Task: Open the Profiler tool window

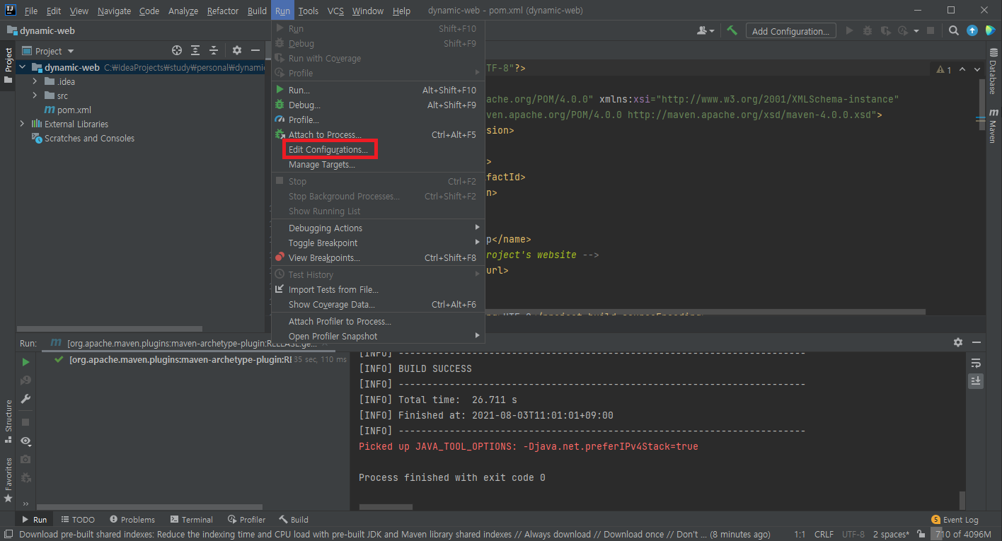Action: click(x=246, y=519)
